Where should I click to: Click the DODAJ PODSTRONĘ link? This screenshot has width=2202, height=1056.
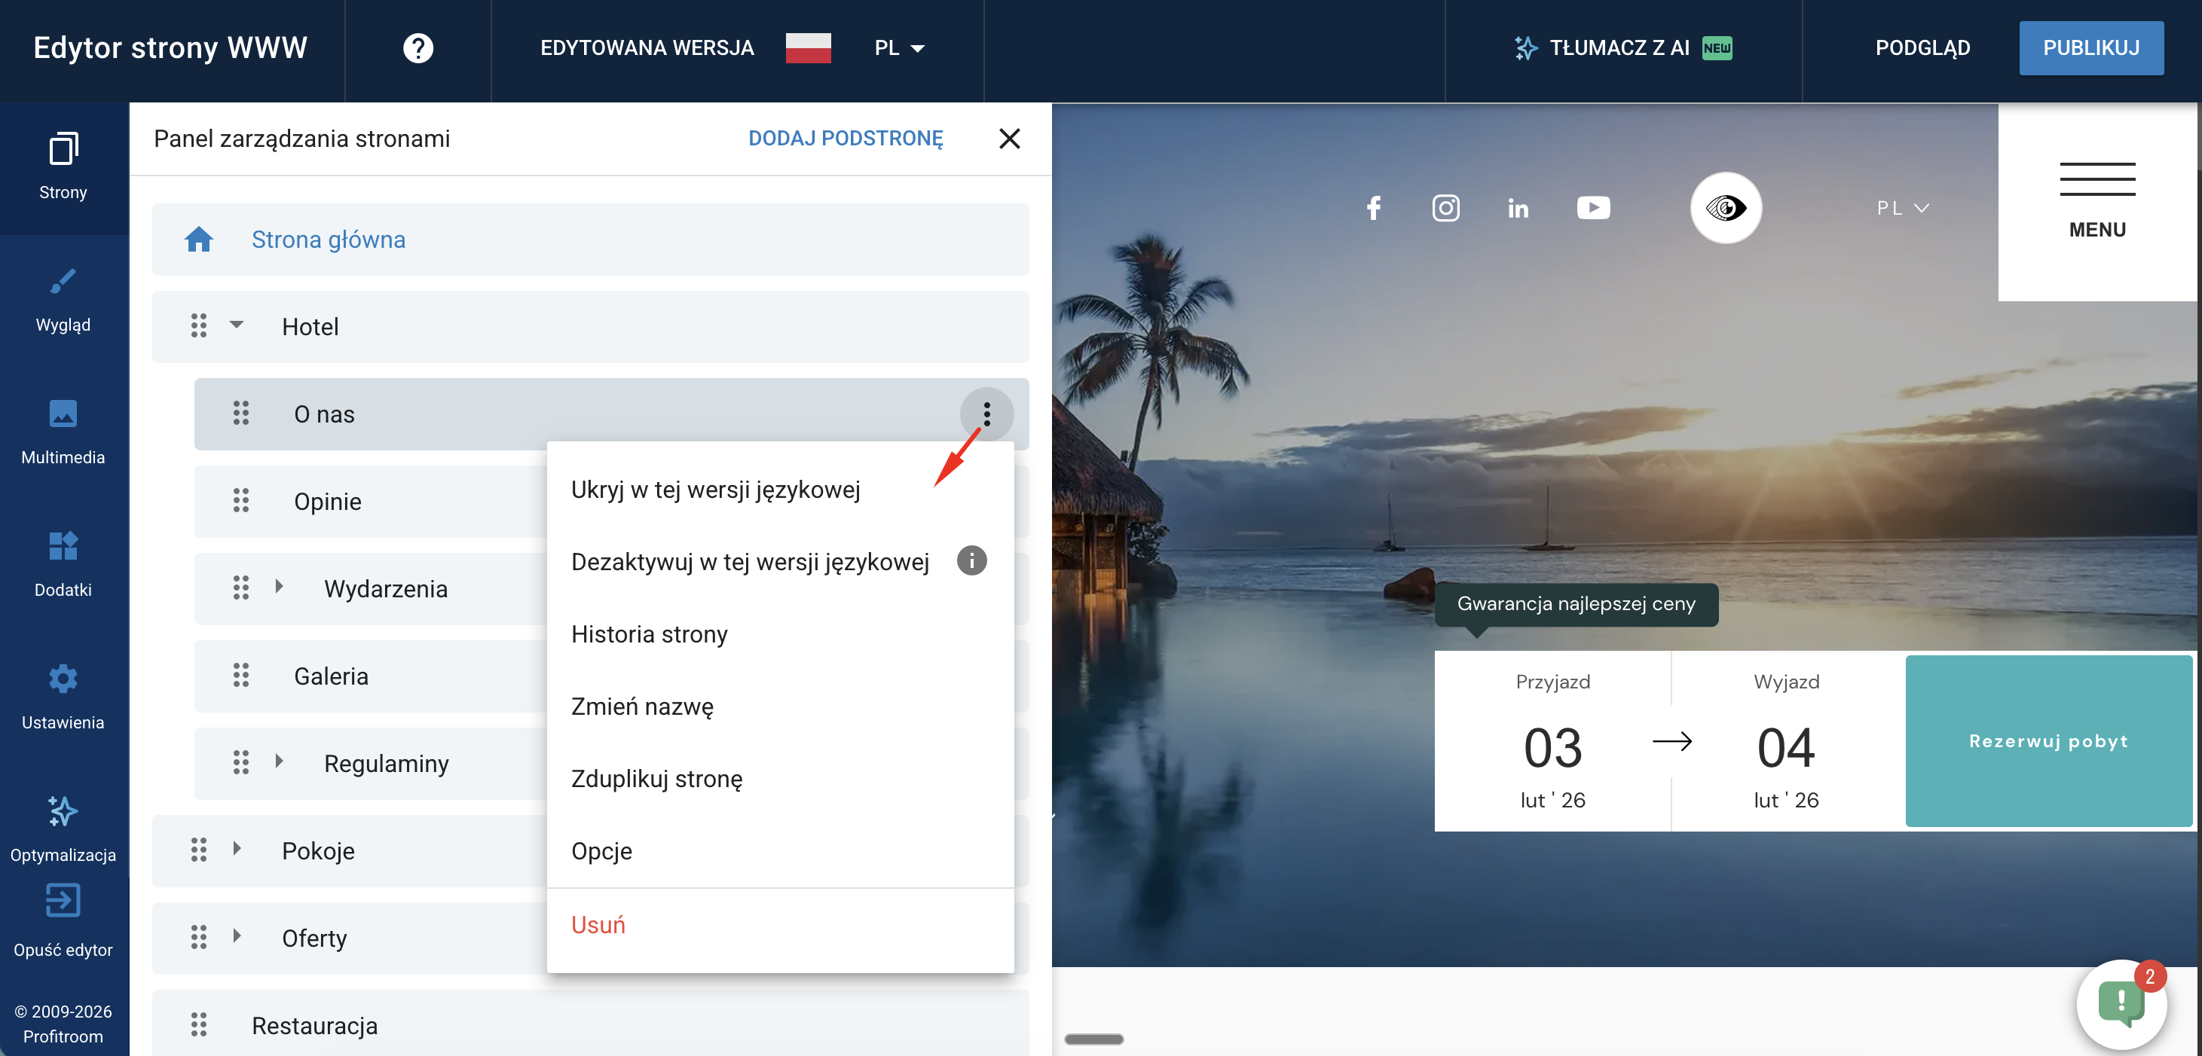(x=846, y=139)
